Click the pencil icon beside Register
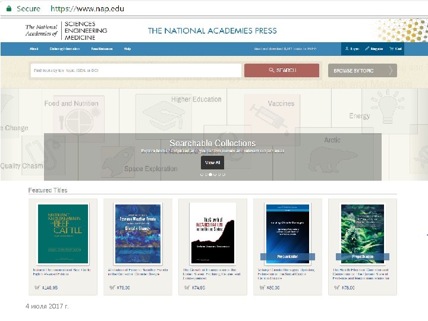The height and width of the screenshot is (321, 428). 367,49
